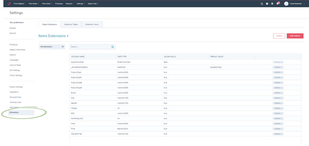Image resolution: width=309 pixels, height=146 pixels.
Task: Click the magnifier icon in the search box
Action: pos(113,47)
